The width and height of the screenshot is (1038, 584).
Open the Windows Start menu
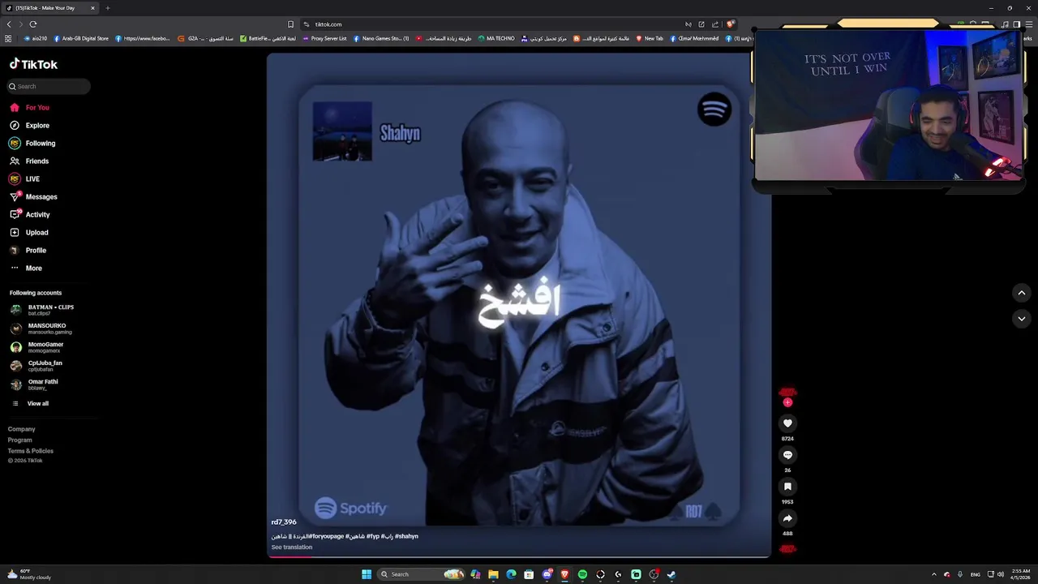click(x=367, y=574)
